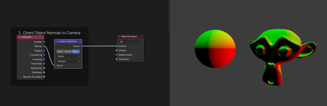
Task: Collapse the Material Output node
Action: (120, 37)
